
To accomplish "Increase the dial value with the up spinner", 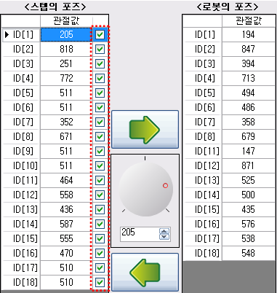I will [x=164, y=231].
